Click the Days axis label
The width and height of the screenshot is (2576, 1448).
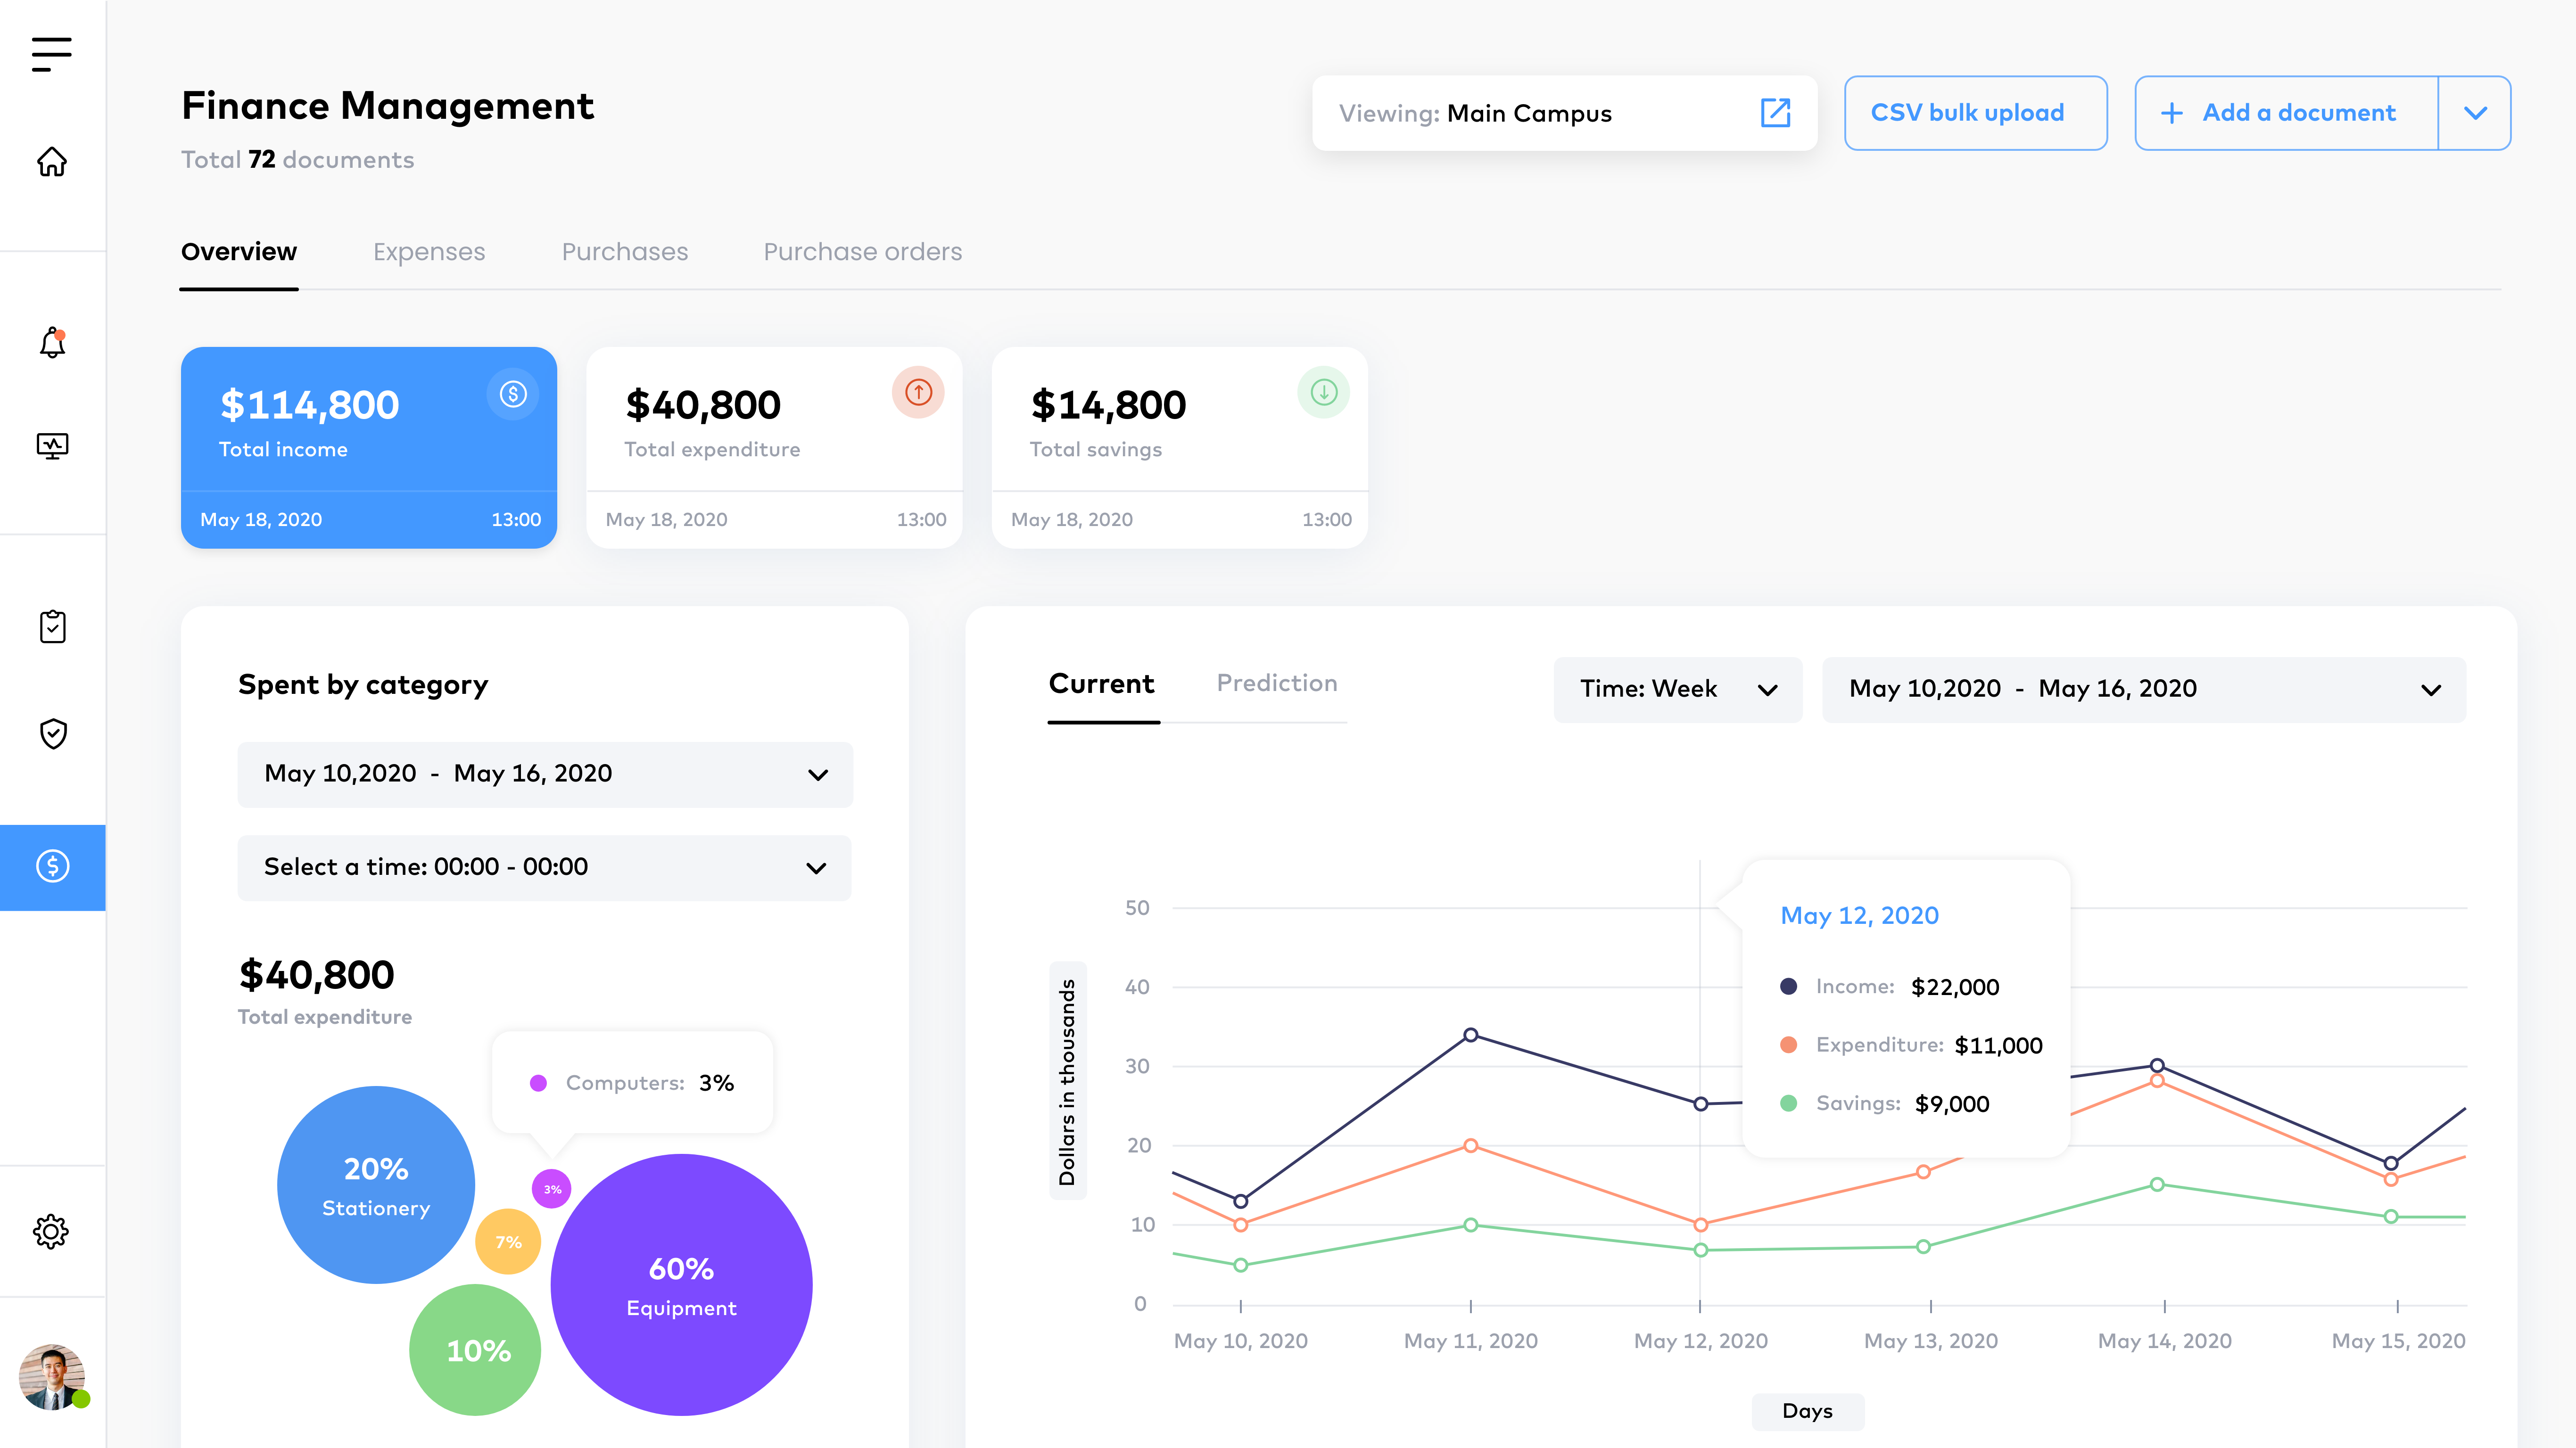(1807, 1411)
